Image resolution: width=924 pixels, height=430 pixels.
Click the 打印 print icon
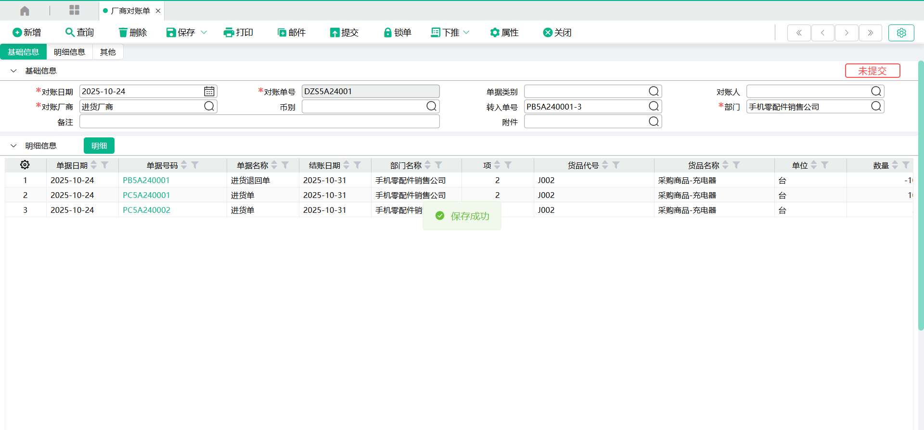coord(229,33)
